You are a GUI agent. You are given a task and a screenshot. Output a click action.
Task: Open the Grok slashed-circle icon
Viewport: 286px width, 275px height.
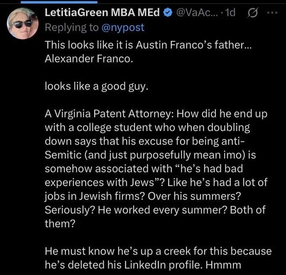(252, 13)
